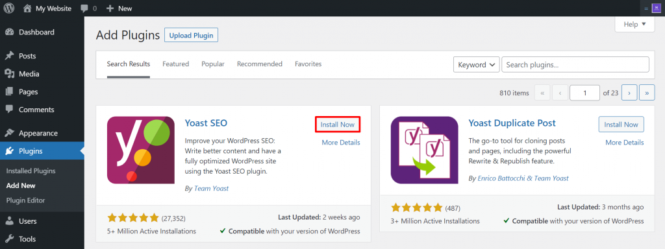The height and width of the screenshot is (249, 665).
Task: Switch to the Popular tab
Action: 213,64
